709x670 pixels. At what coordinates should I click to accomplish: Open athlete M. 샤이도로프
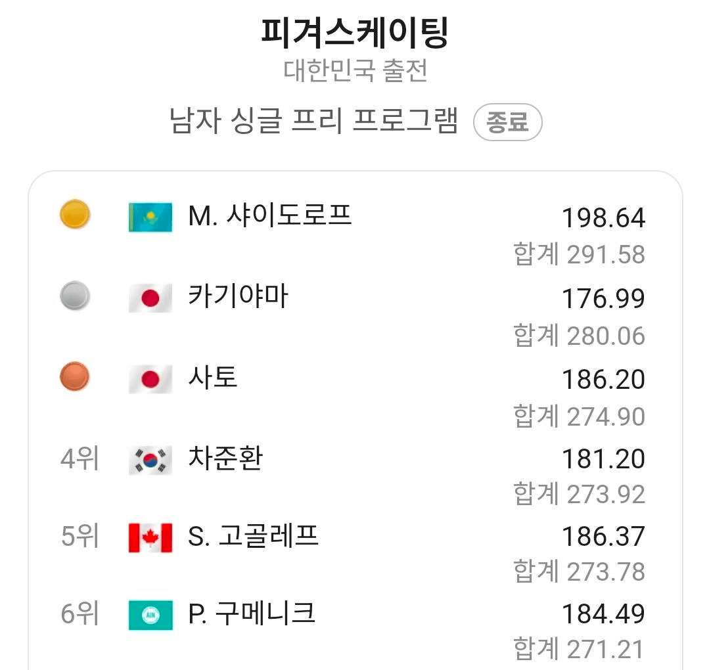(x=270, y=215)
